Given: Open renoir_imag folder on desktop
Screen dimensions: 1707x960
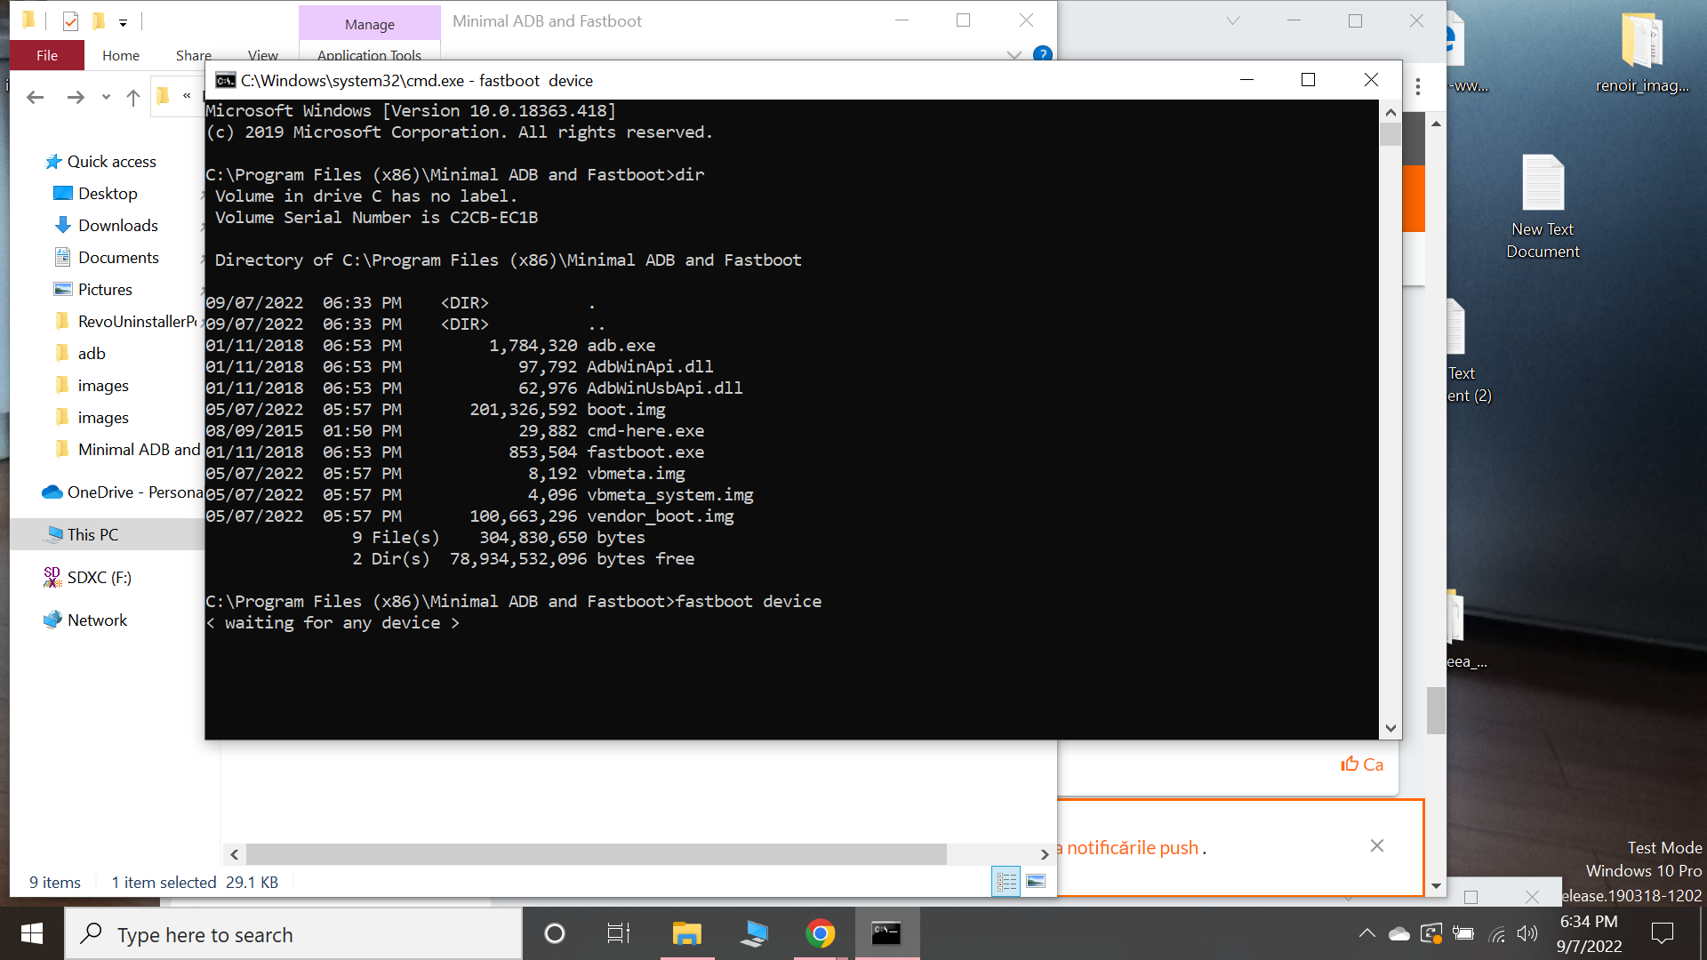Looking at the screenshot, I should coord(1642,53).
